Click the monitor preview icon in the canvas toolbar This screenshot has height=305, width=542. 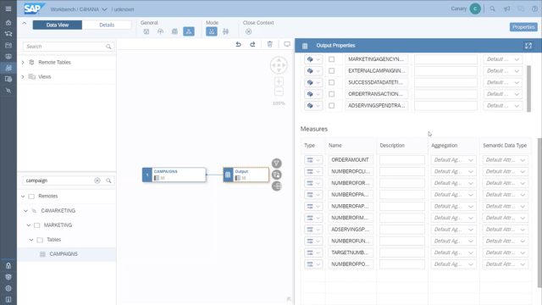coord(287,44)
